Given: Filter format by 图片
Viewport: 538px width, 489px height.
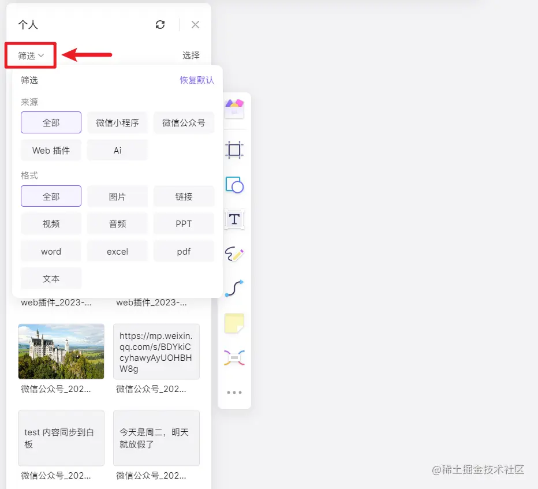Looking at the screenshot, I should (x=117, y=196).
